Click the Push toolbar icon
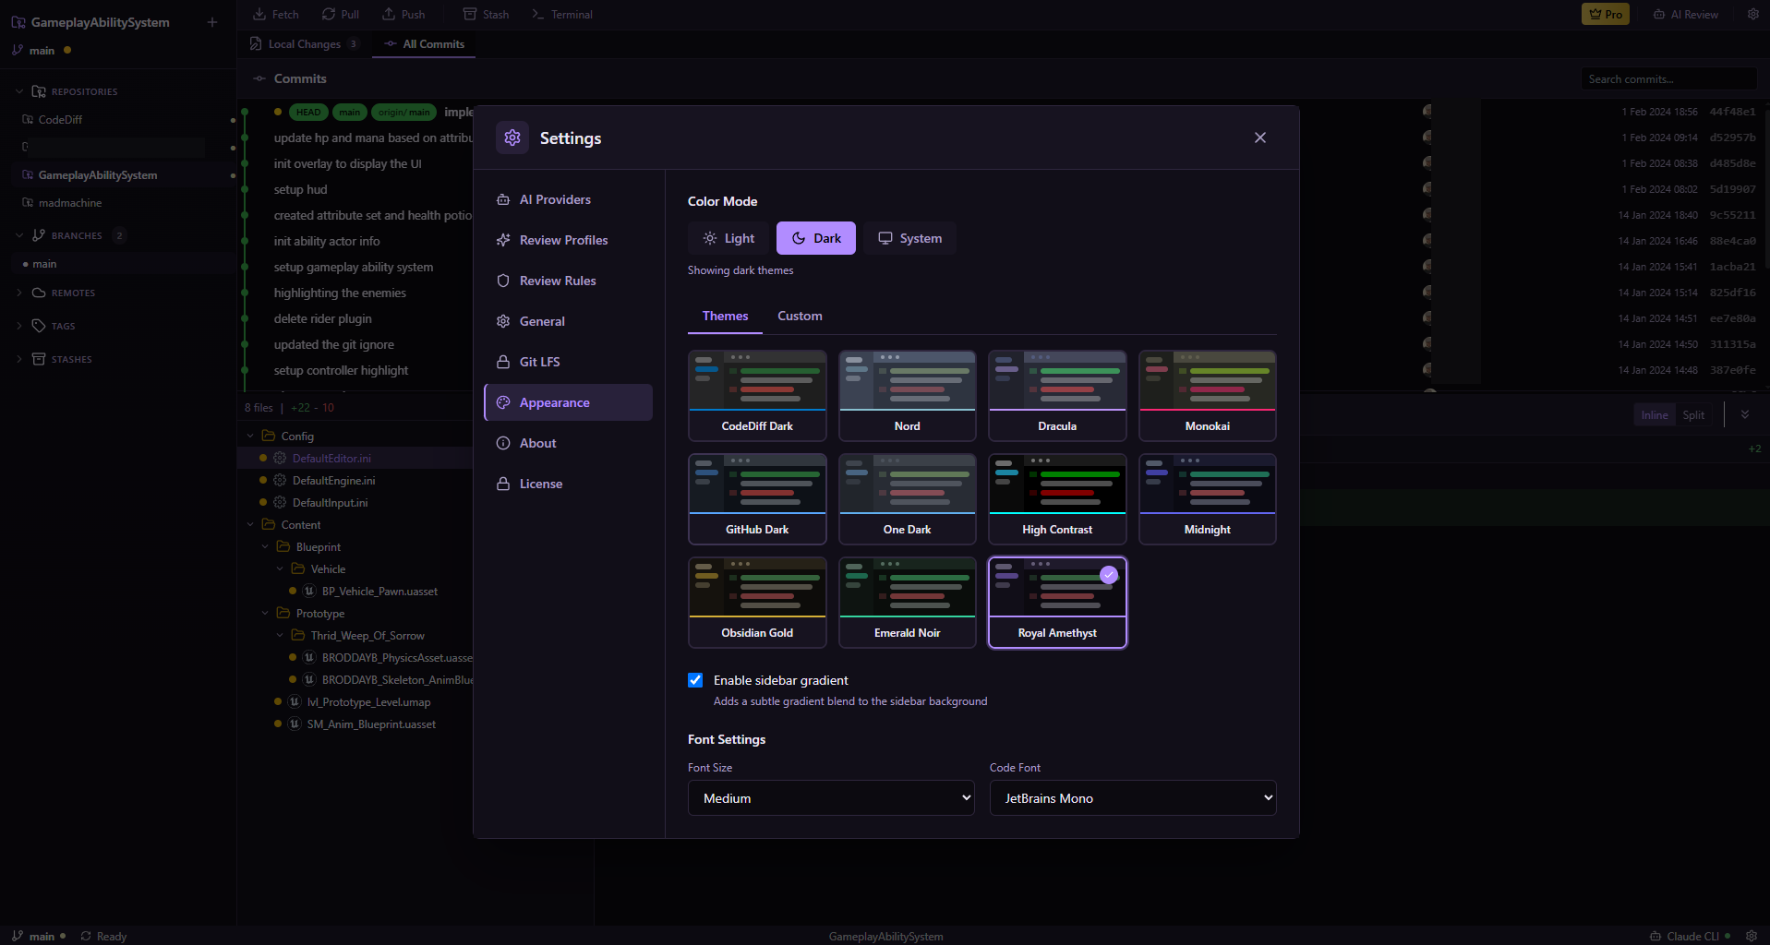 pyautogui.click(x=389, y=14)
